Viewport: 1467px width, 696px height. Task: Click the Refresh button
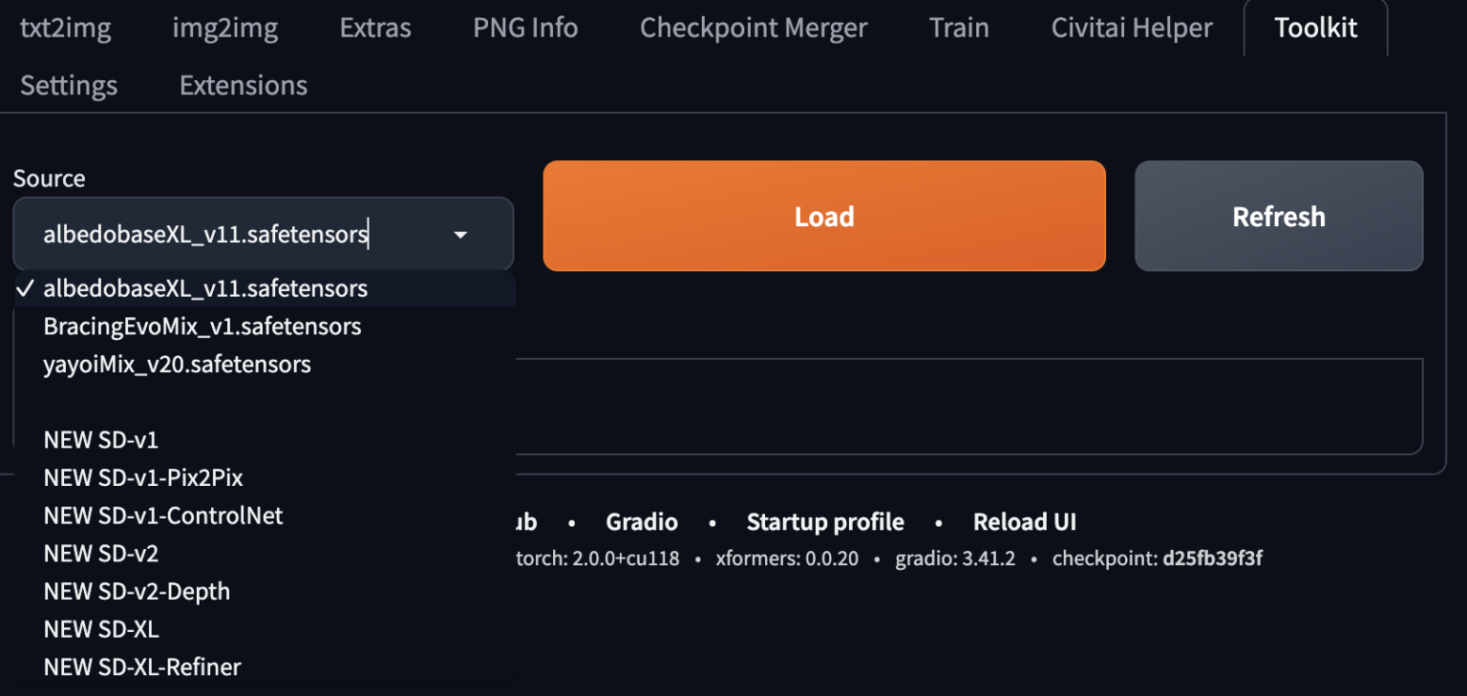pyautogui.click(x=1278, y=217)
